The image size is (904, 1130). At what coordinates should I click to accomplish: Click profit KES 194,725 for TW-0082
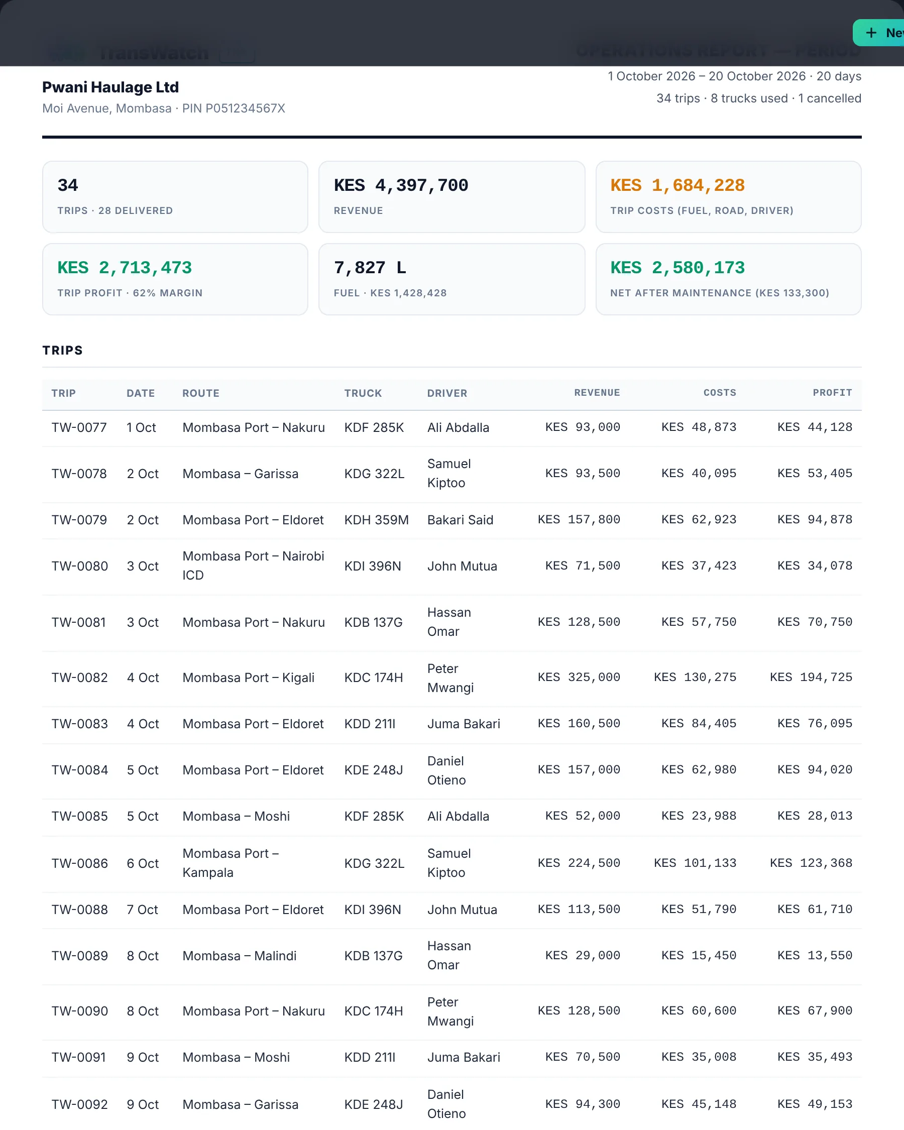pos(811,677)
